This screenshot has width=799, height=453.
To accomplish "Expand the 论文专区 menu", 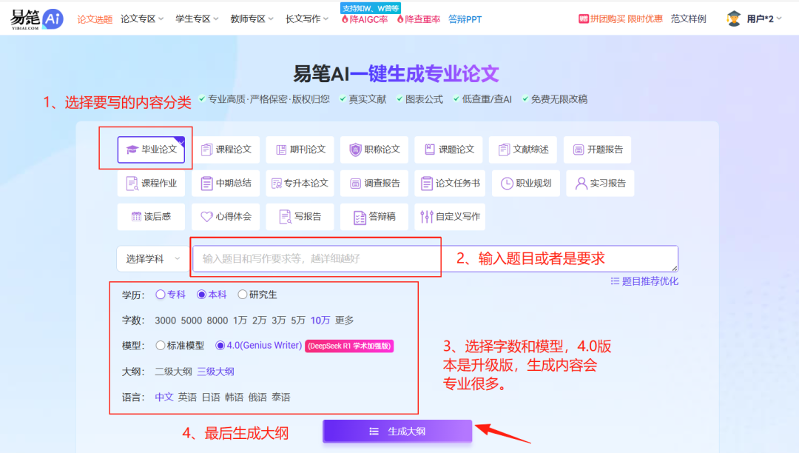I will pyautogui.click(x=142, y=19).
